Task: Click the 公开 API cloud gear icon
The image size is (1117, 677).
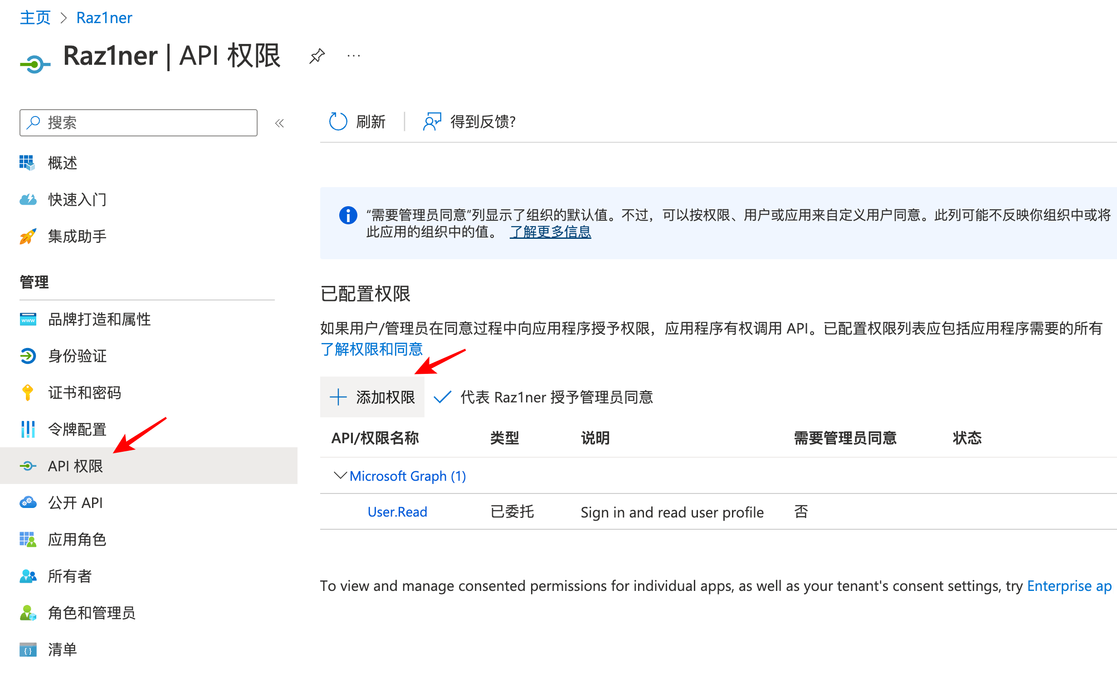Action: pyautogui.click(x=28, y=502)
